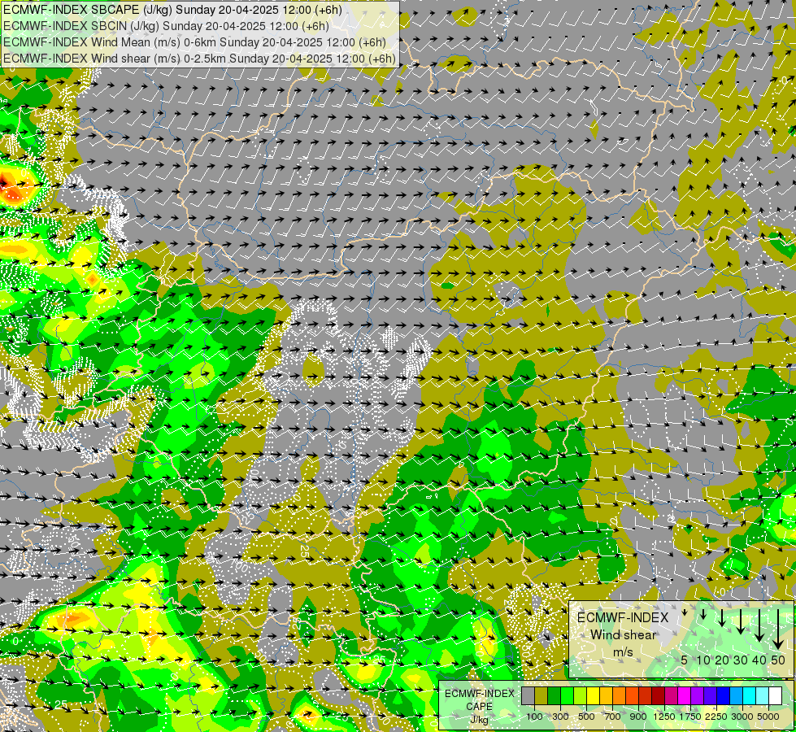The width and height of the screenshot is (796, 732).
Task: Select the bright green CAPE legend swatch
Action: click(x=567, y=695)
